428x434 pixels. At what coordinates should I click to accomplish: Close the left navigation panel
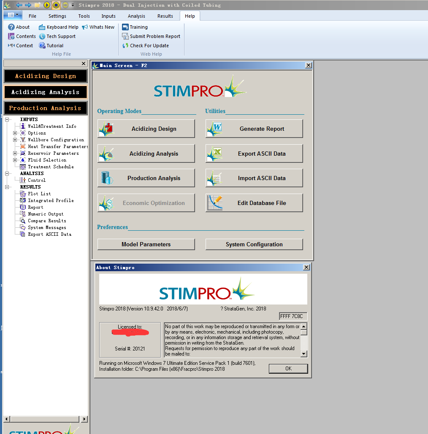coord(84,63)
